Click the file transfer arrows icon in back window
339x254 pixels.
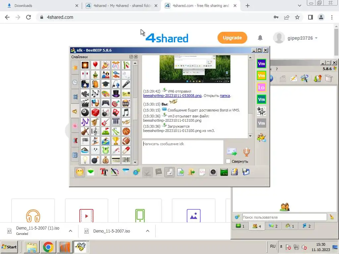pyautogui.click(x=317, y=78)
